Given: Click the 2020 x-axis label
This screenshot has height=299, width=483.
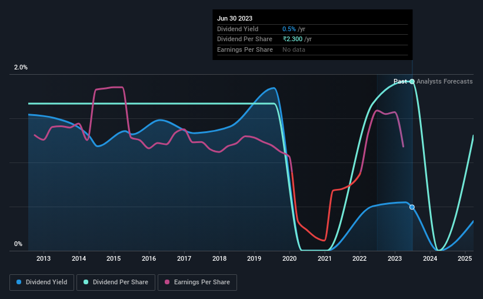Looking at the screenshot, I should 289,258.
